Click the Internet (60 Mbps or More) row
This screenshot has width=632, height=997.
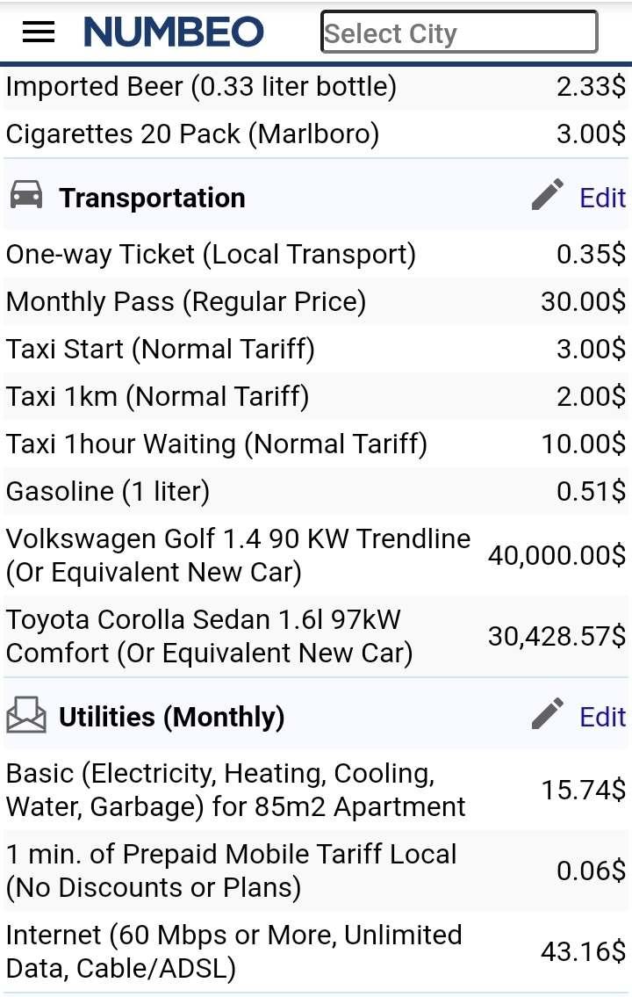point(316,952)
